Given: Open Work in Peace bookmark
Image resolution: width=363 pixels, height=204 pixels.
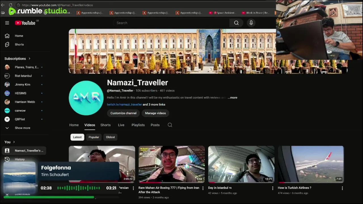Looking at the screenshot, I should [256, 13].
